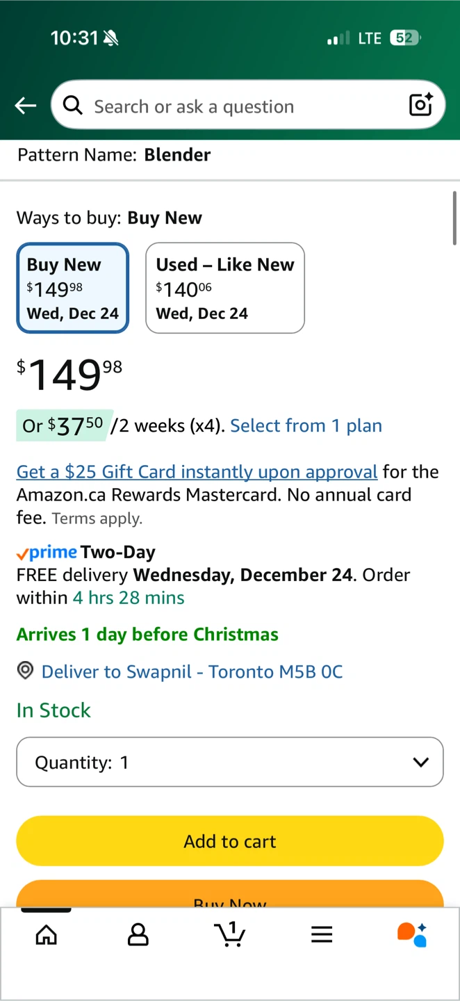Add item to cart

230,841
